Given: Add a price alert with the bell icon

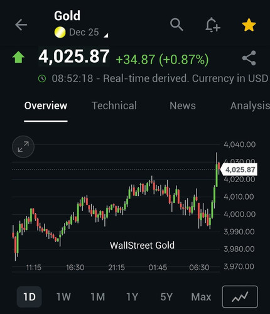Looking at the screenshot, I should click(212, 24).
